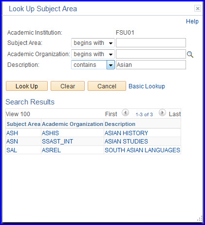The width and height of the screenshot is (205, 225).
Task: Choose ASIAN HISTORY description
Action: coord(126,133)
